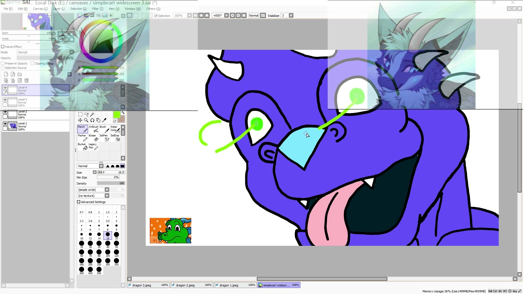Select the Brush tool

tap(104, 129)
